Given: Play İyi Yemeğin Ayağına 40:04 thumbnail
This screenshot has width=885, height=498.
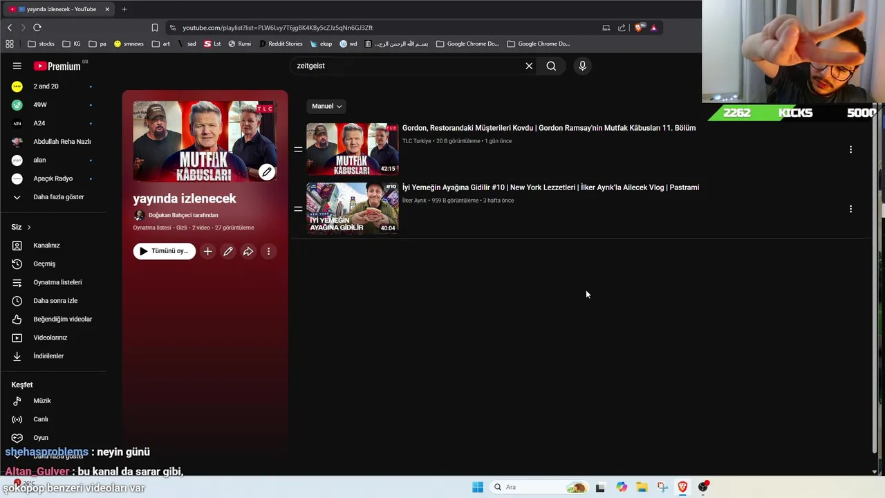Looking at the screenshot, I should click(x=353, y=209).
